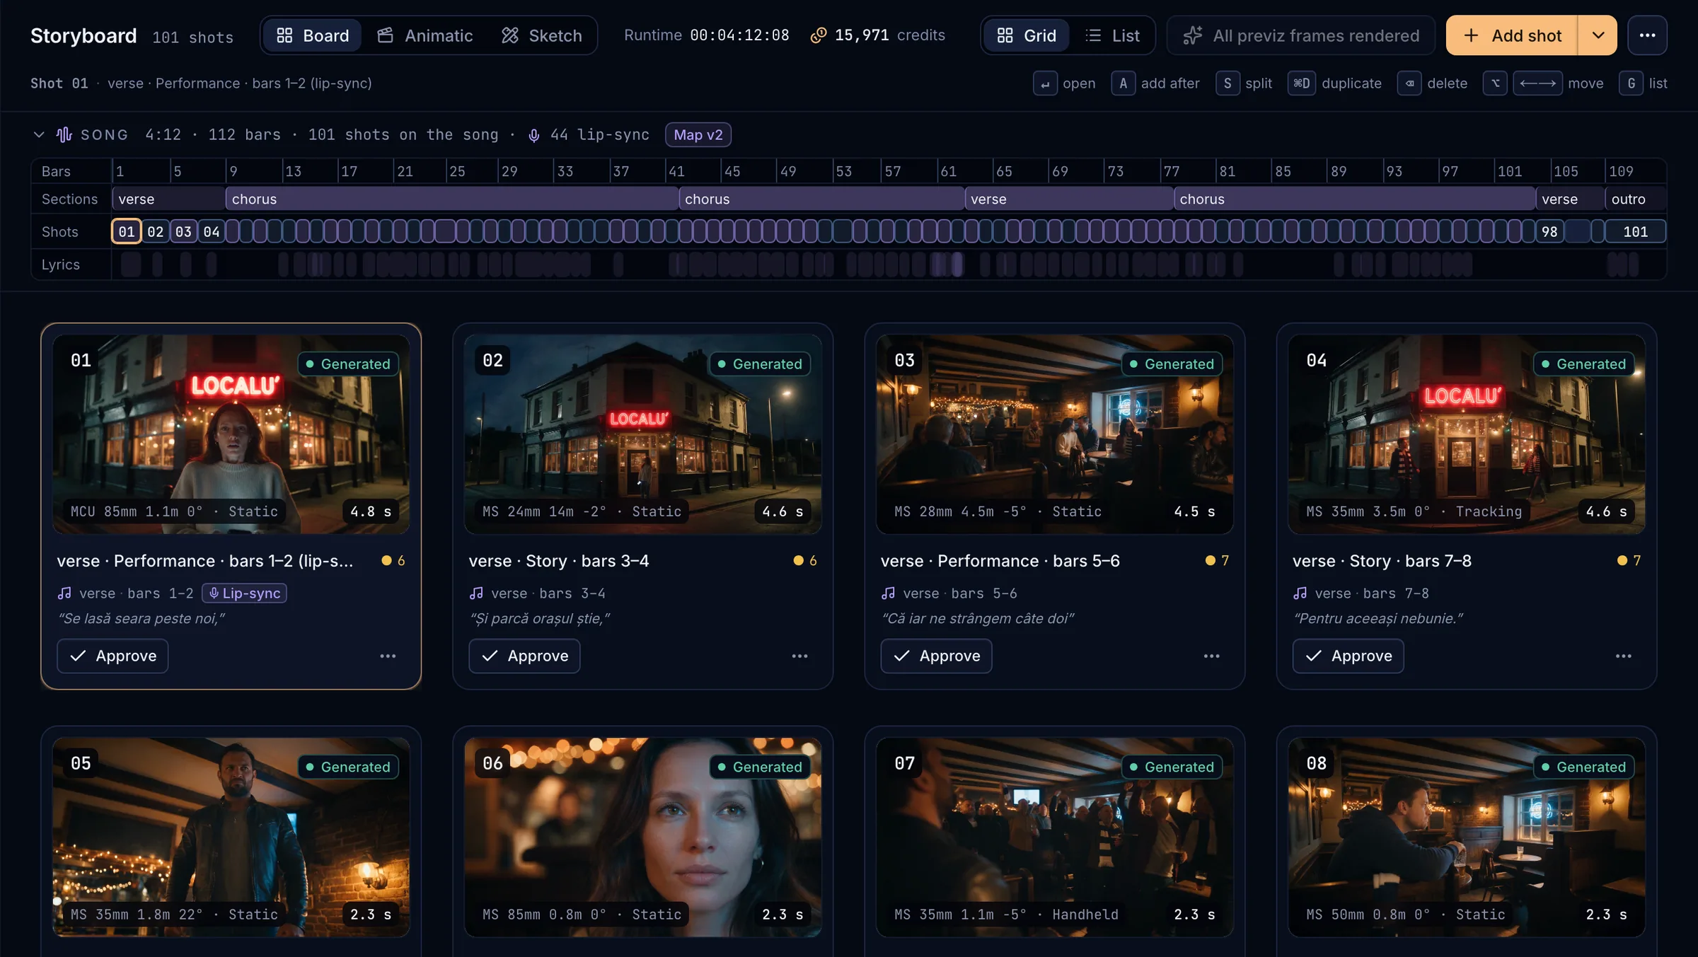Select the Grid view toggle

(1026, 35)
